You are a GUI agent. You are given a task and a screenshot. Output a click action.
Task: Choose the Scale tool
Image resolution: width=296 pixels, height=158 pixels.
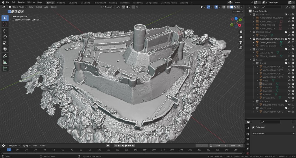tap(5, 43)
